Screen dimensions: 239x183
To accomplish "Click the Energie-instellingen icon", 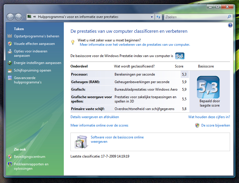I will coord(10,63).
